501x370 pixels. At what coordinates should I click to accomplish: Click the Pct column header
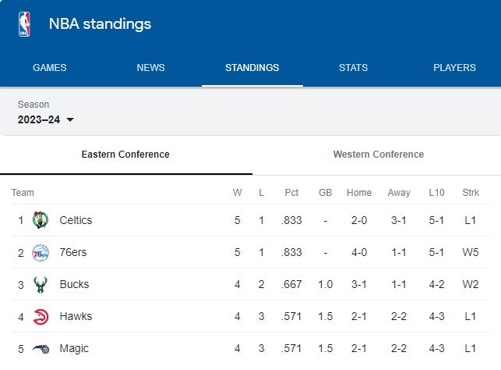click(x=291, y=193)
